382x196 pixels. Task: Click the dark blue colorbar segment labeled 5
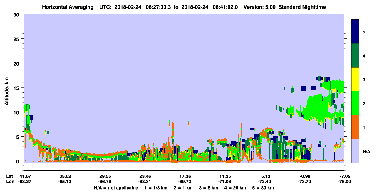pyautogui.click(x=355, y=31)
